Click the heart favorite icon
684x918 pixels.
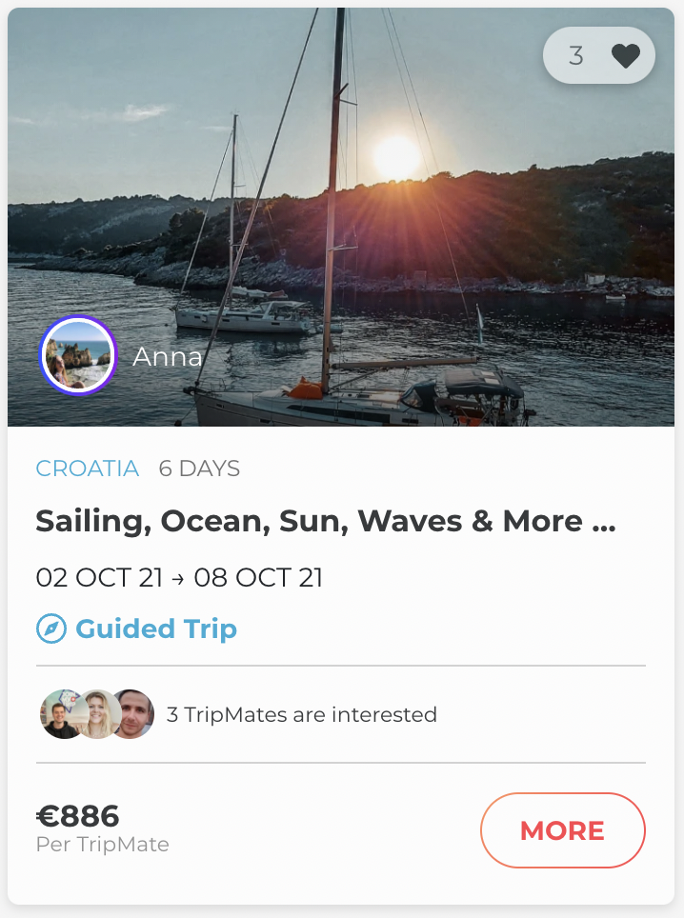point(625,56)
